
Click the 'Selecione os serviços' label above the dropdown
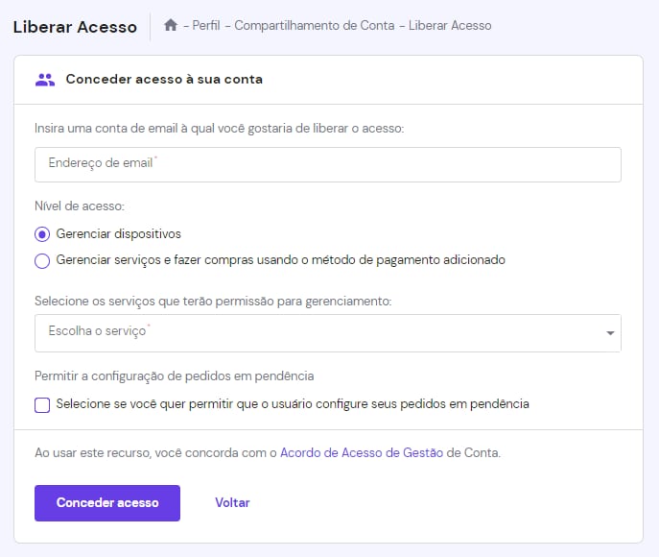point(213,301)
